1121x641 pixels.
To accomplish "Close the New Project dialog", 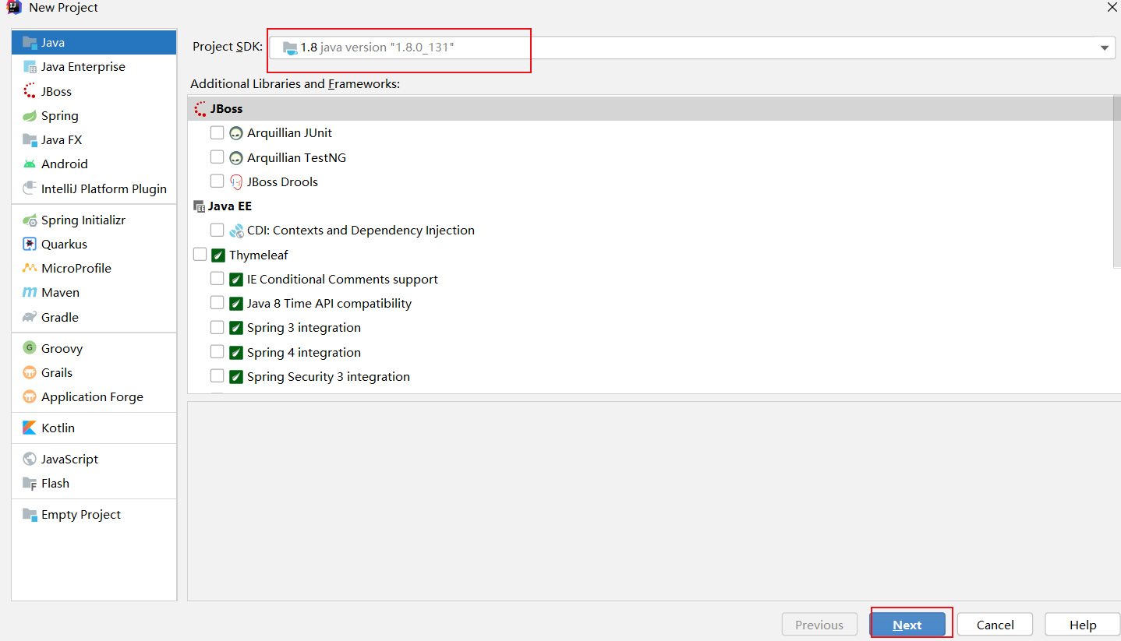I will [x=1112, y=7].
